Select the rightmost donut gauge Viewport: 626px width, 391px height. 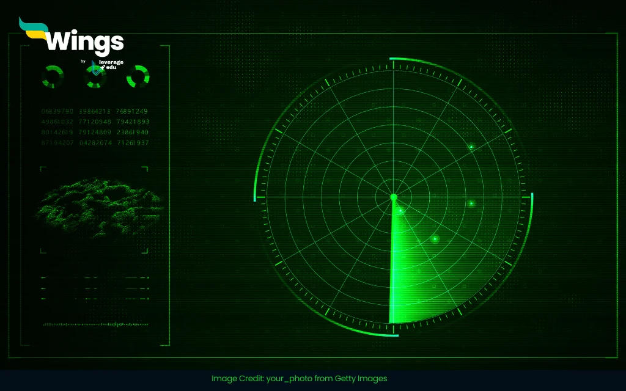click(138, 77)
